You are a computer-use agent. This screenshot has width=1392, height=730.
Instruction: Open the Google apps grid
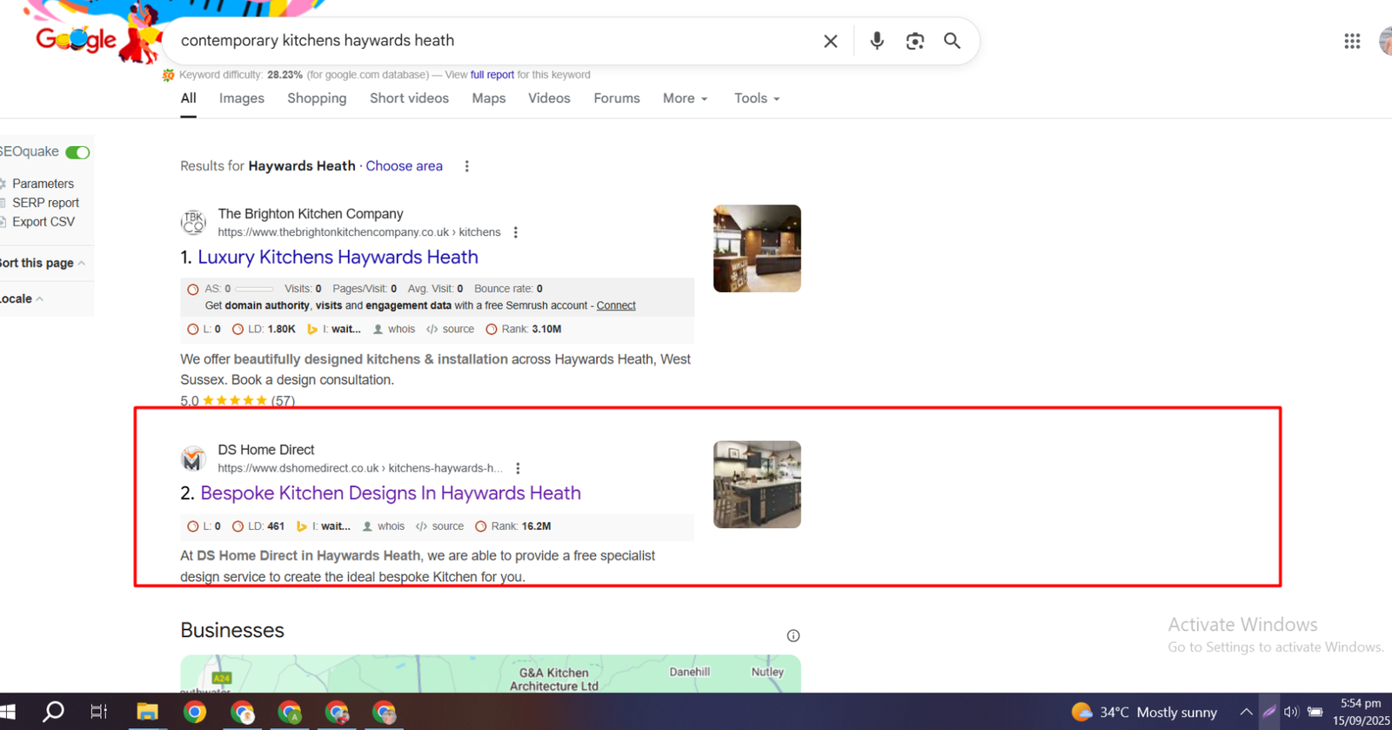[x=1351, y=41]
